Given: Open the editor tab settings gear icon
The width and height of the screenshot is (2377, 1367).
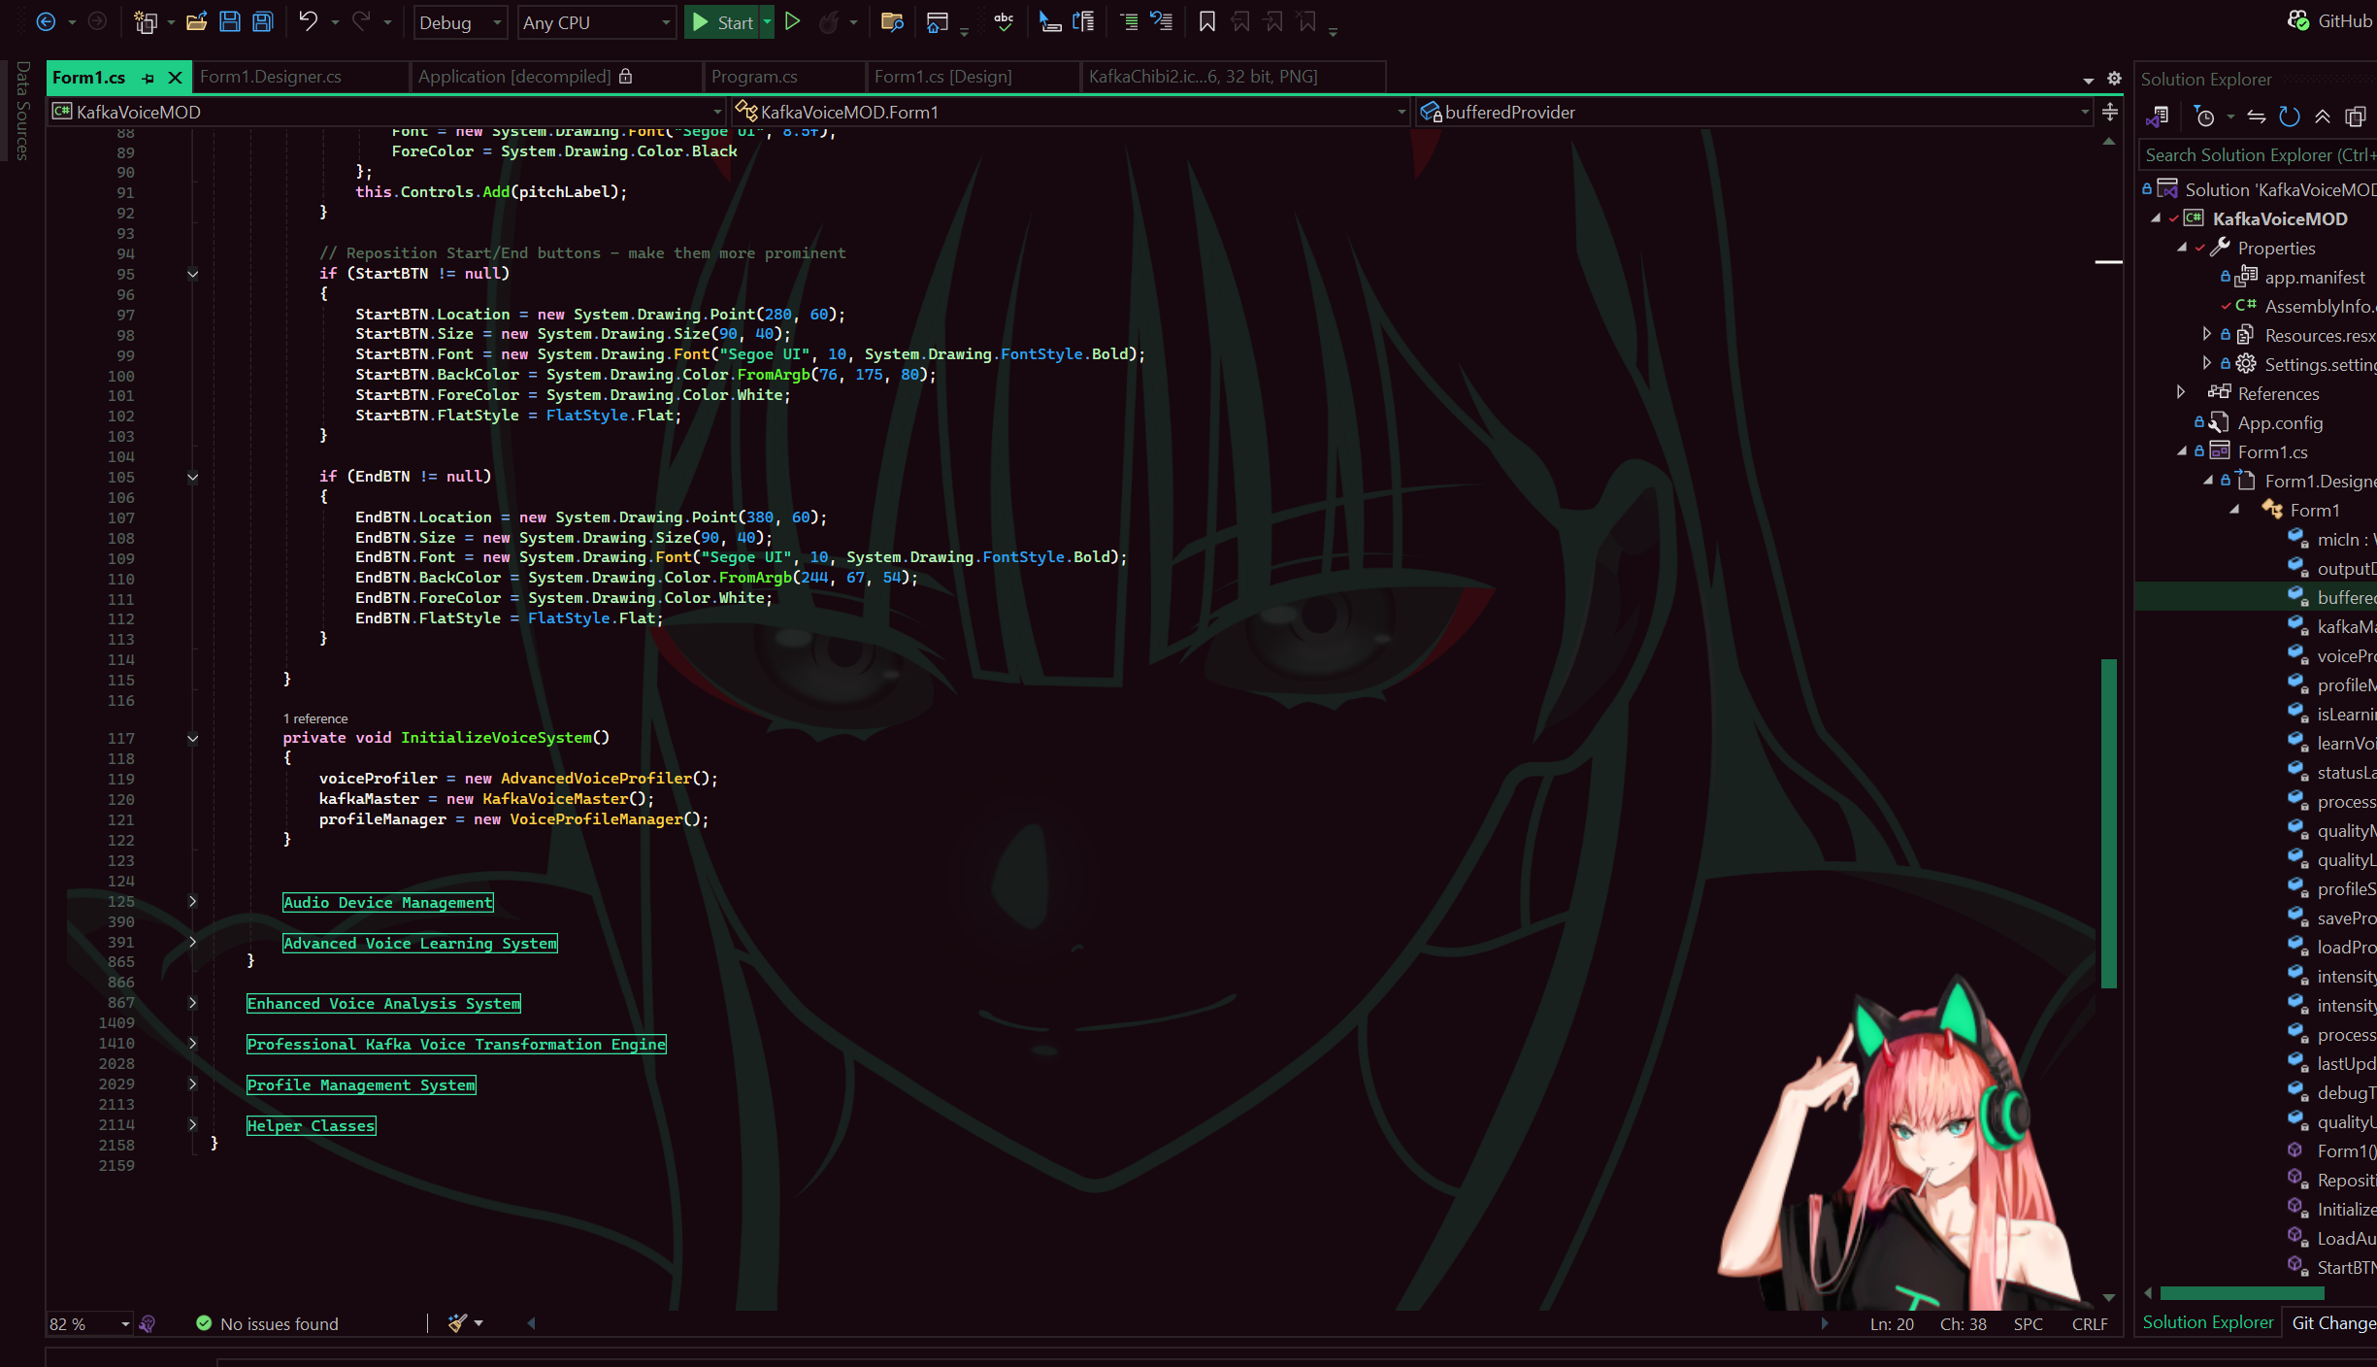Looking at the screenshot, I should [2114, 79].
